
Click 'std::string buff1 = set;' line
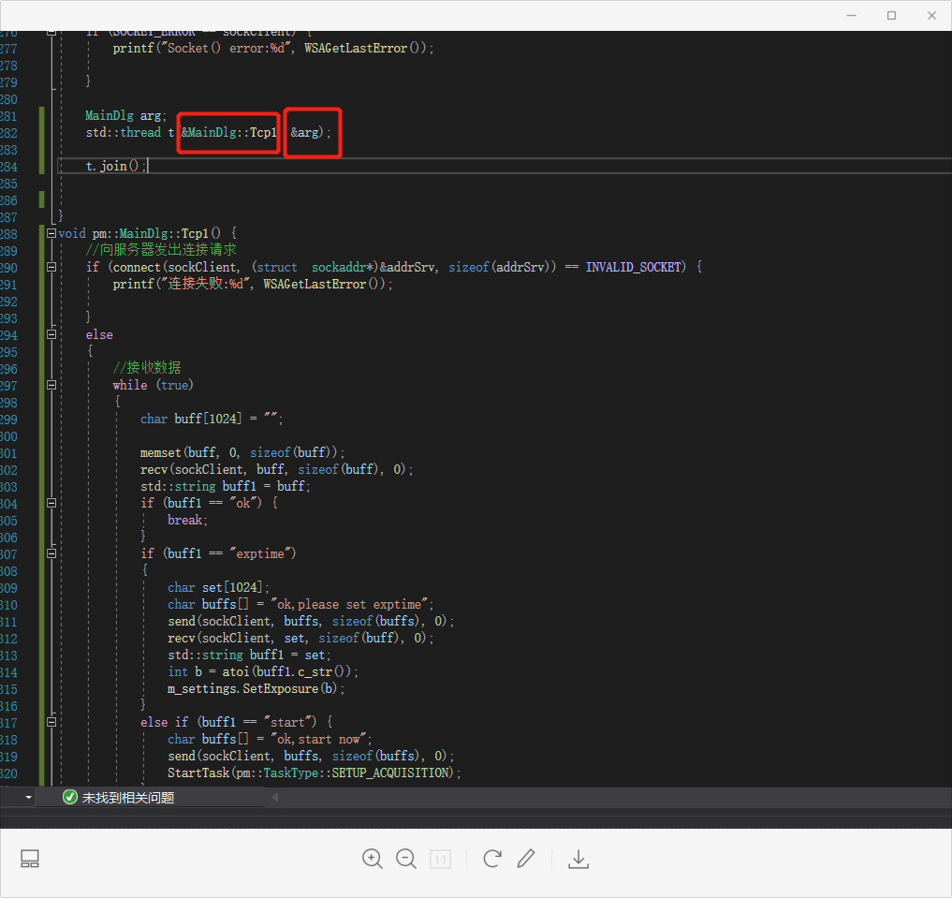[x=249, y=655]
